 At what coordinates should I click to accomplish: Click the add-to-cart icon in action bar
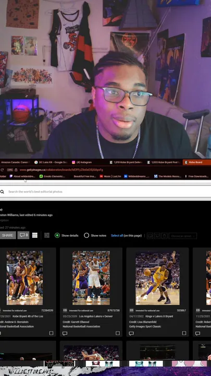(157, 236)
